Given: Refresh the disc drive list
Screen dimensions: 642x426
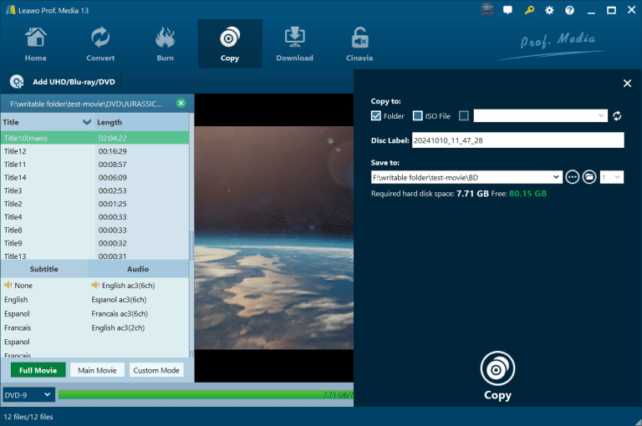Looking at the screenshot, I should tap(617, 116).
